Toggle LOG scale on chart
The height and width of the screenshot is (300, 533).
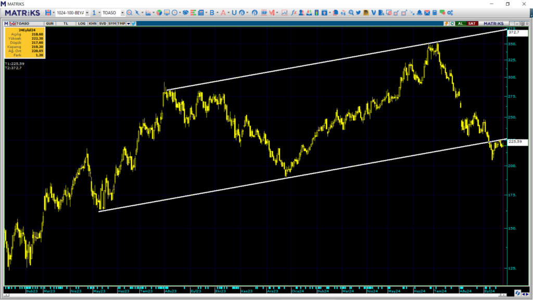pyautogui.click(x=82, y=23)
